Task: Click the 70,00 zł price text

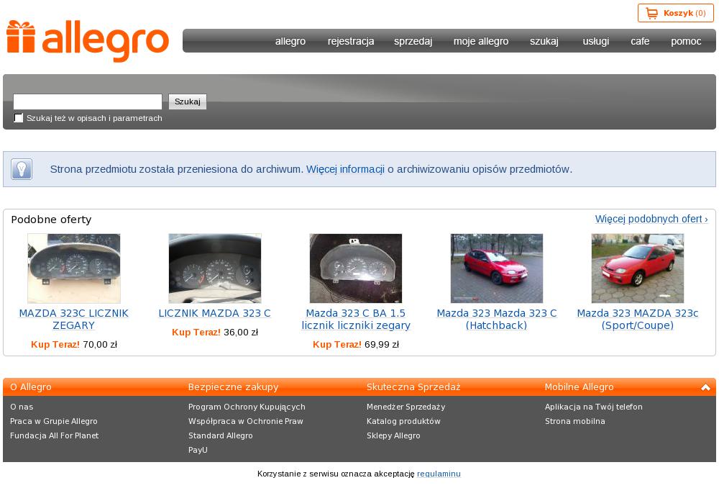Action: [100, 344]
